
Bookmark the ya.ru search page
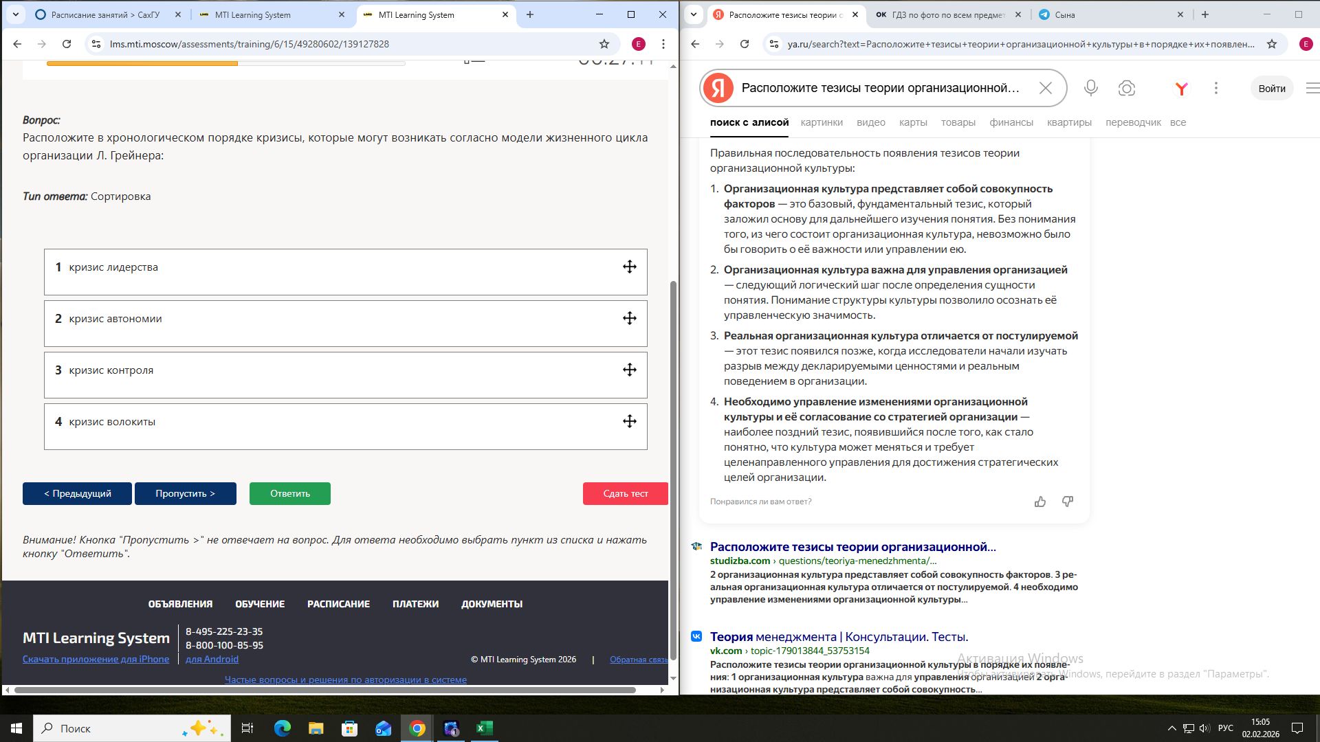click(x=1272, y=44)
